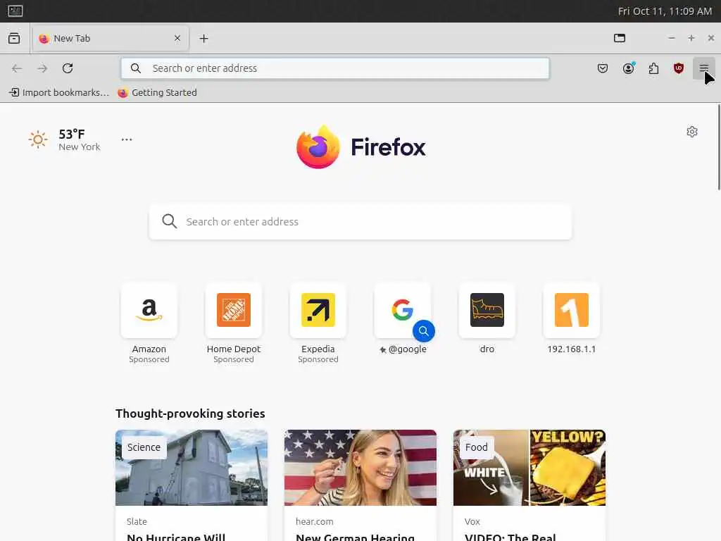Open the hear.com hearing story thumbnail
721x541 pixels.
coord(360,468)
